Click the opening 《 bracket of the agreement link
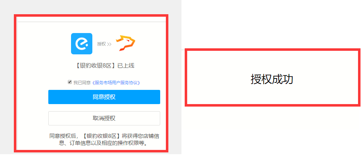Viewport: 363px width, 162px height. 93,83
